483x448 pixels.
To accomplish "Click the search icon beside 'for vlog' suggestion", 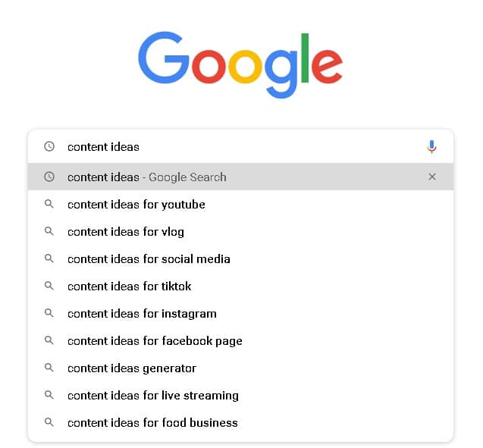I will pyautogui.click(x=49, y=231).
